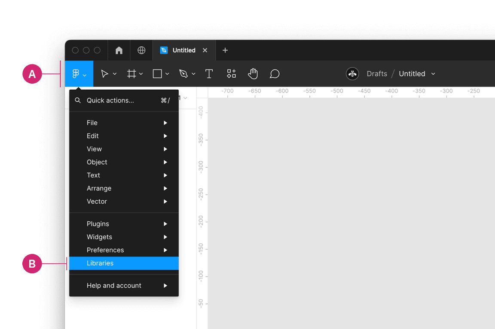Screen dimensions: 495x329
Task: Select the Hand tool
Action: tap(253, 74)
